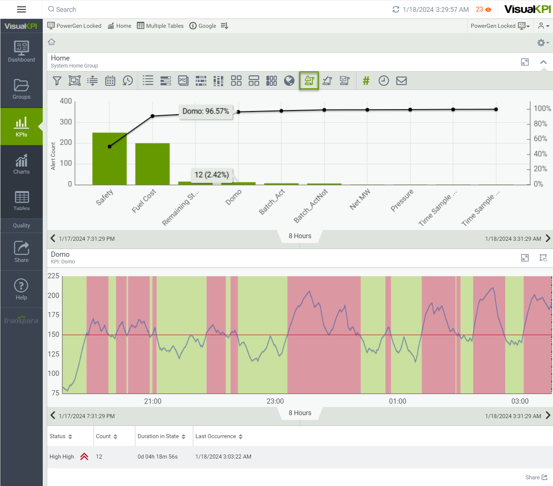This screenshot has height=486, width=553.
Task: Toggle the green hash count icon
Action: point(366,81)
